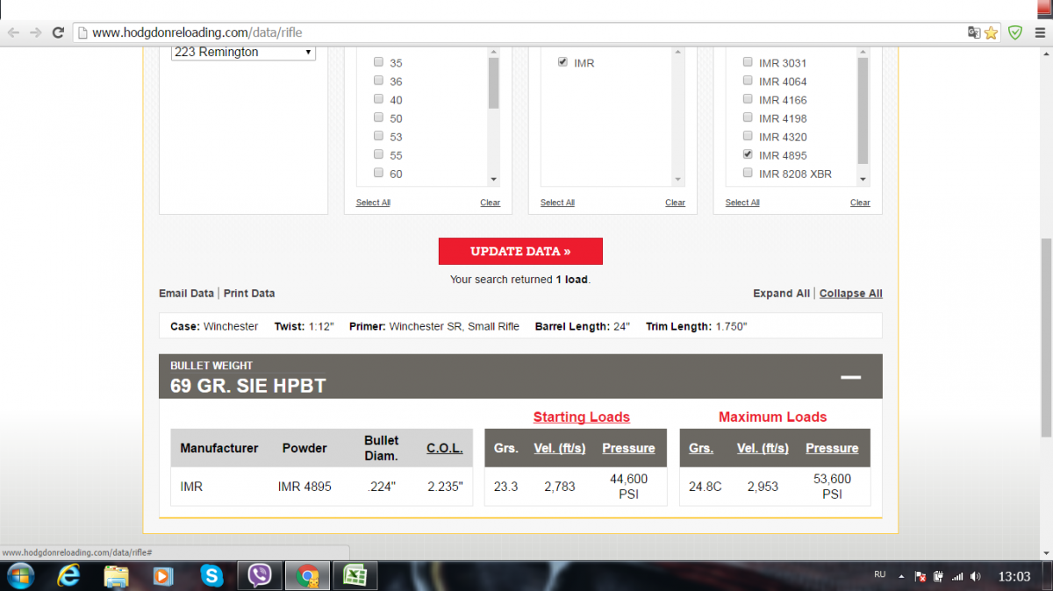Open the Windows Start menu
Screen dimensions: 1053x591
pyautogui.click(x=19, y=576)
